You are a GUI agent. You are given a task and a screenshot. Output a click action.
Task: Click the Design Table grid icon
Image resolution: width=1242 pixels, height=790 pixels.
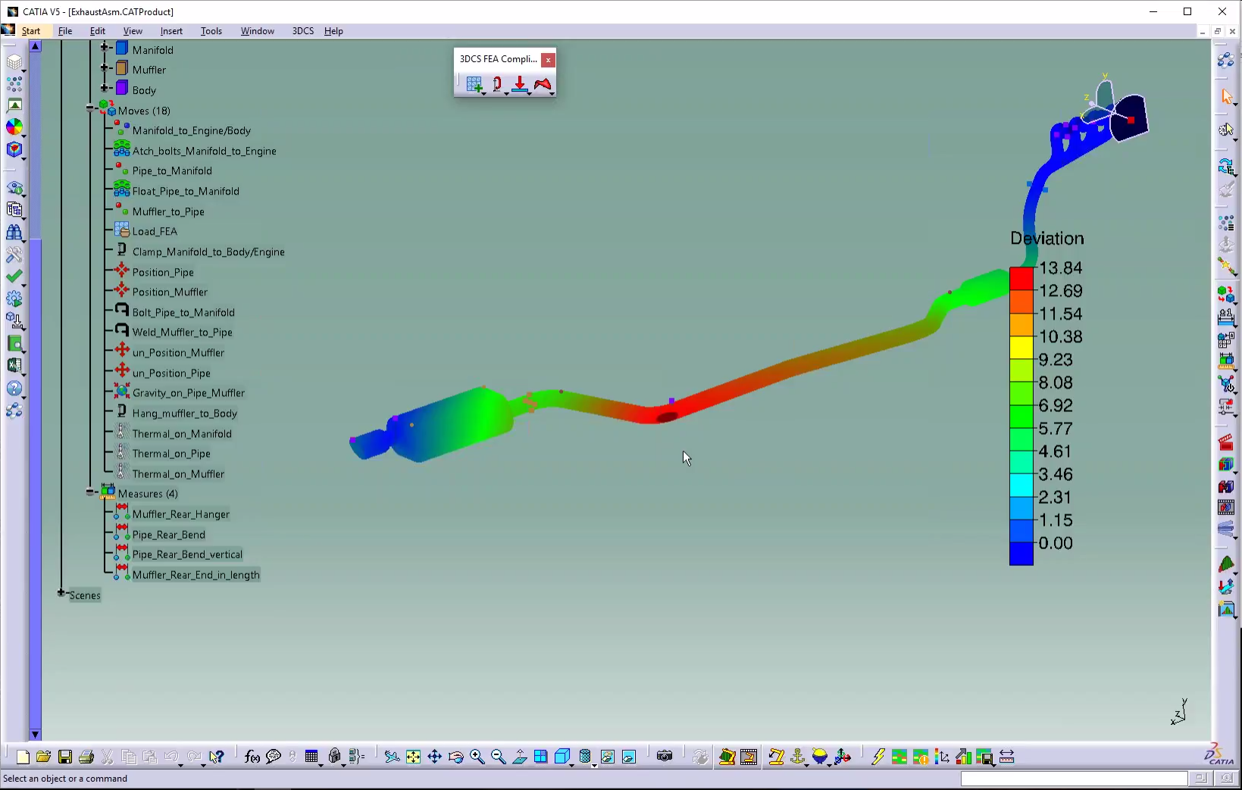[311, 757]
